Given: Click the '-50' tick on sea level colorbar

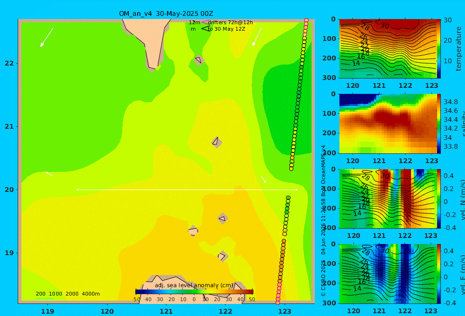Looking at the screenshot, I should (136, 299).
